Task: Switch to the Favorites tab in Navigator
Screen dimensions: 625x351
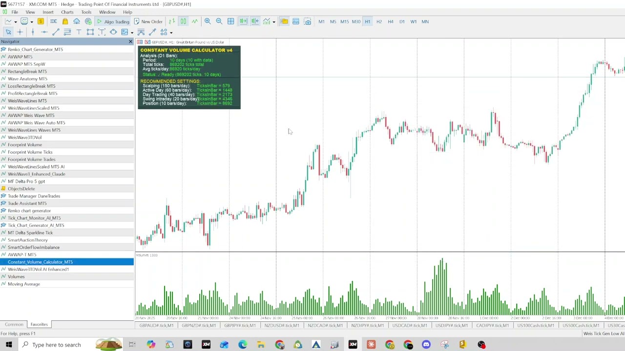Action: tap(39, 325)
